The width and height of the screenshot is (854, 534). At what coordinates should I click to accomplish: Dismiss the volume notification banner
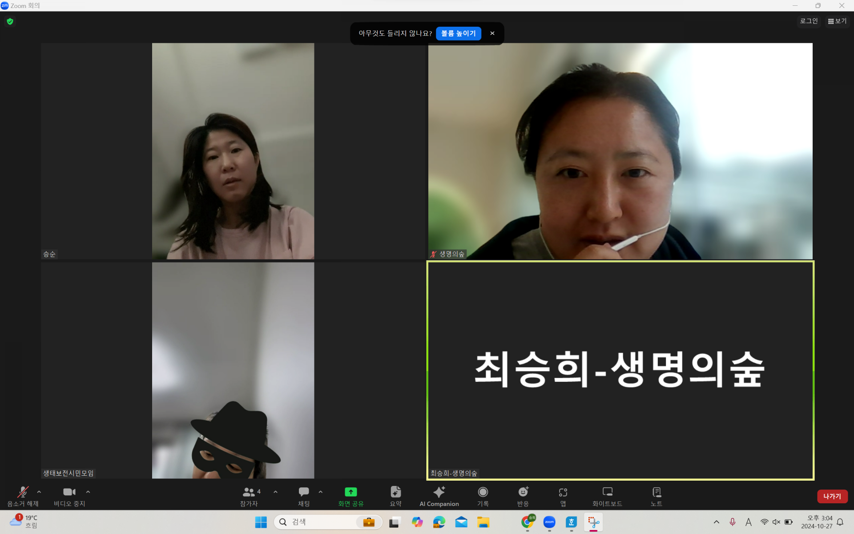tap(492, 33)
